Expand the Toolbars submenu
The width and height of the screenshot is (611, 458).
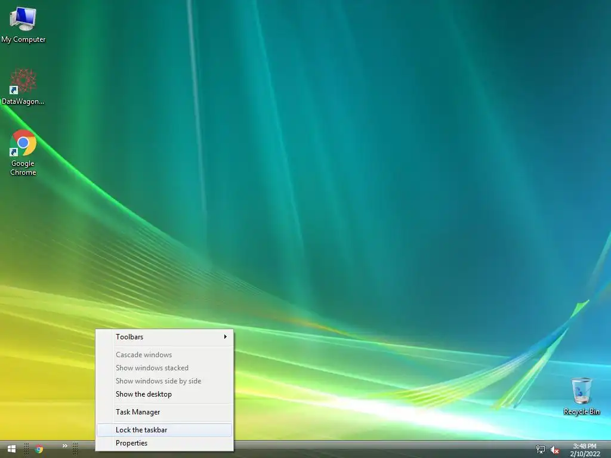click(x=165, y=337)
